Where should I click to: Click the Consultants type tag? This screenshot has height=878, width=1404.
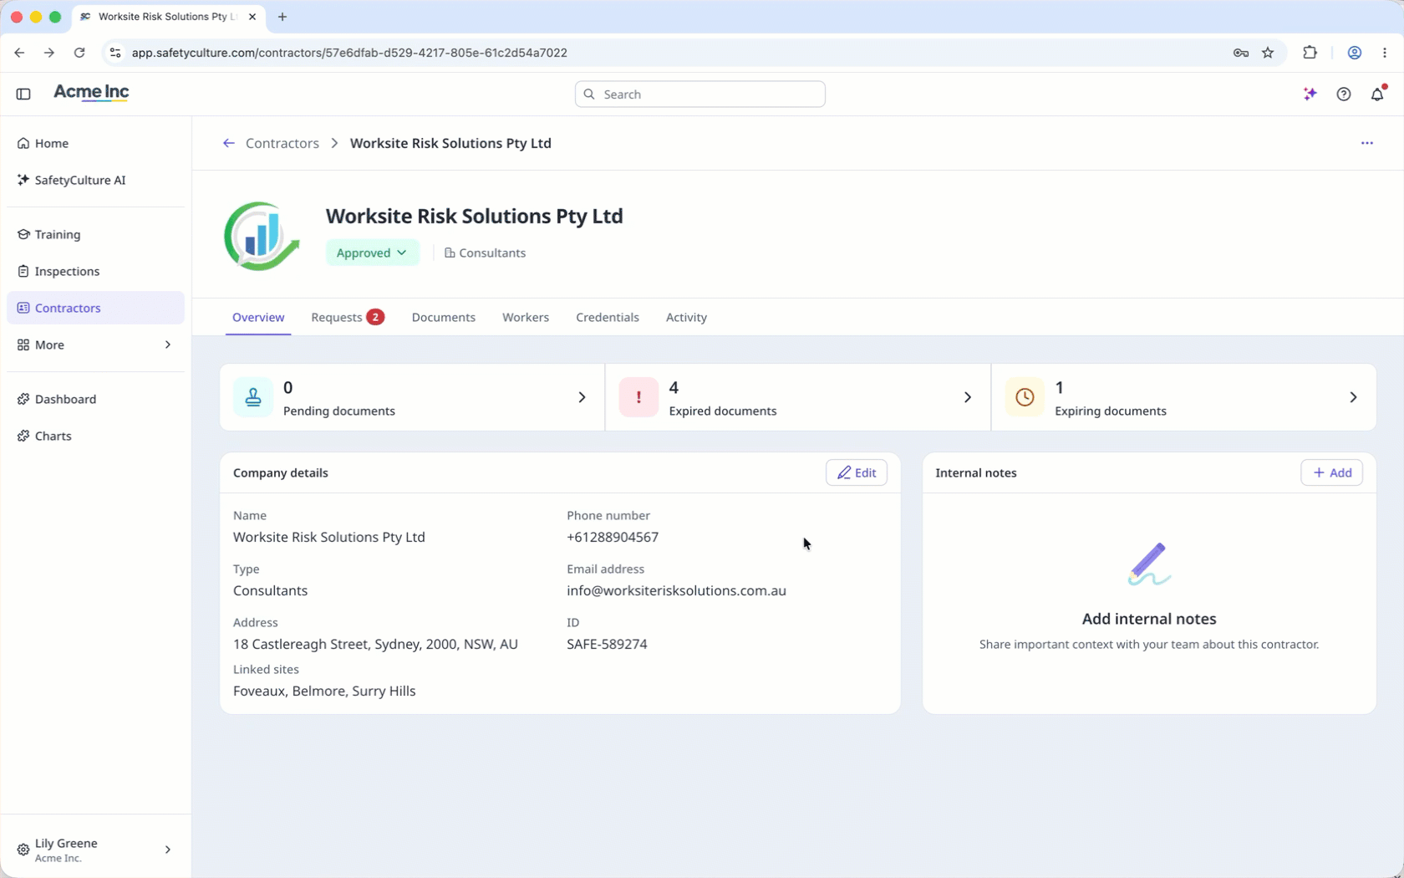[485, 253]
